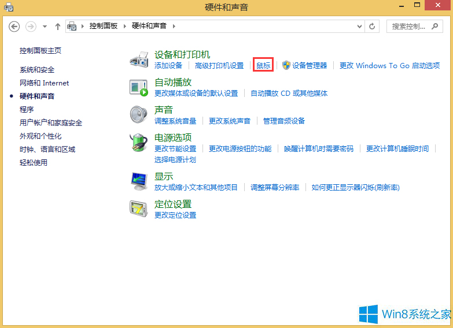Viewport: 453px width, 328px height.
Task: Click the Forward arrow navigation button
Action: pos(31,27)
